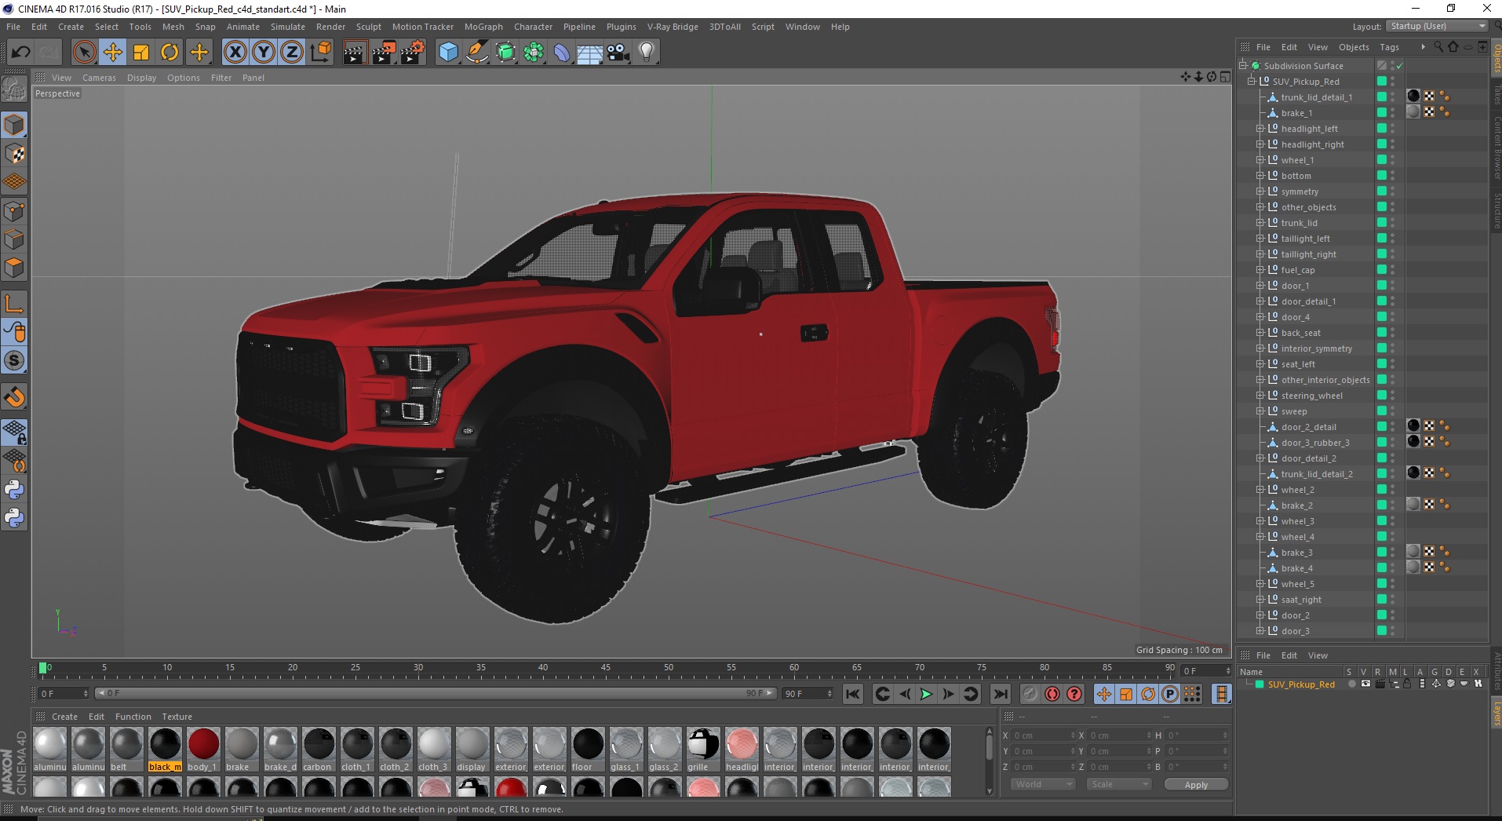Select trunk_lid_detail_1 polygon object

(x=1316, y=97)
